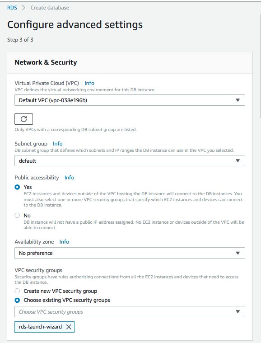Open the Default VPC dropdown
The image size is (261, 343).
130,100
